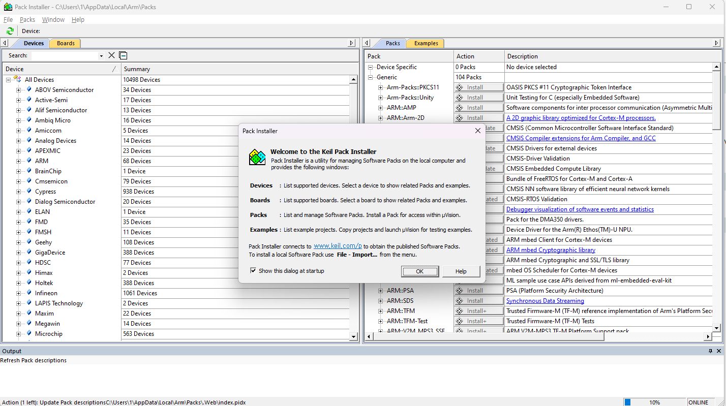726x406 pixels.
Task: Expand the GigaDevice vendor node
Action: pyautogui.click(x=19, y=253)
